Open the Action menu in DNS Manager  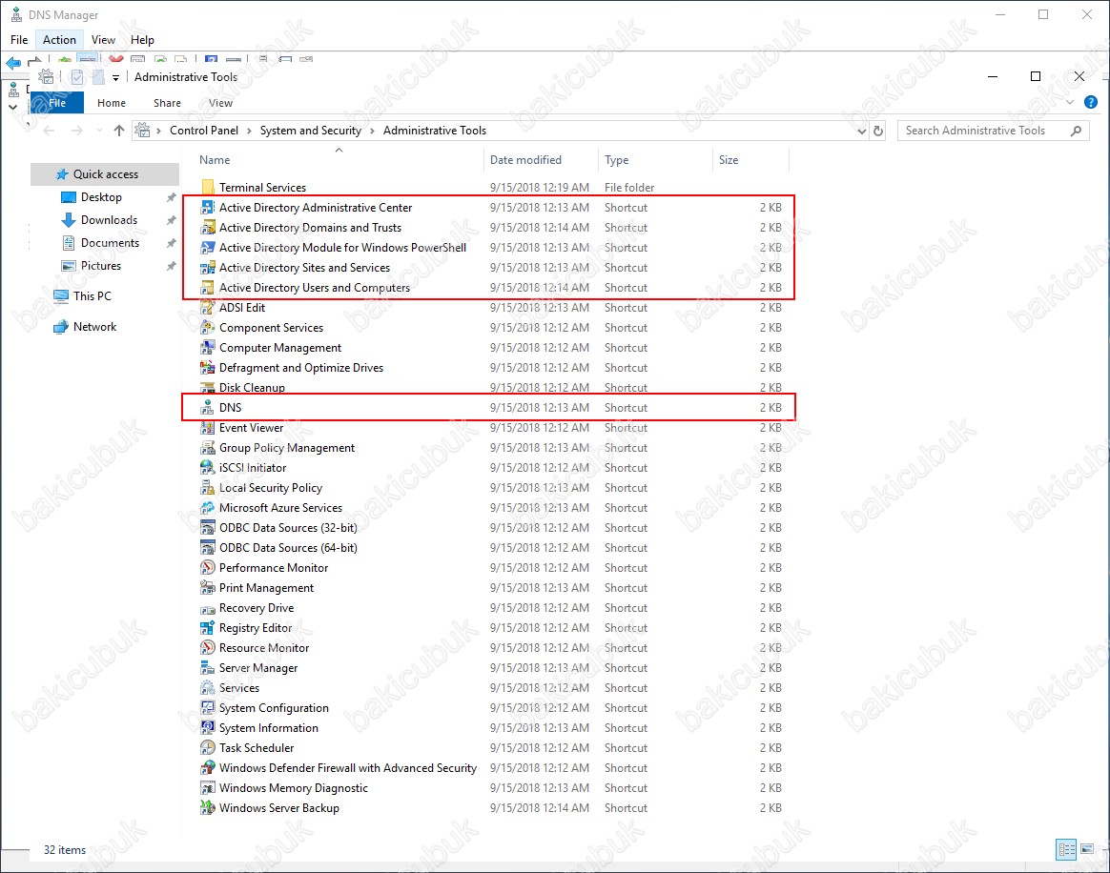[59, 40]
